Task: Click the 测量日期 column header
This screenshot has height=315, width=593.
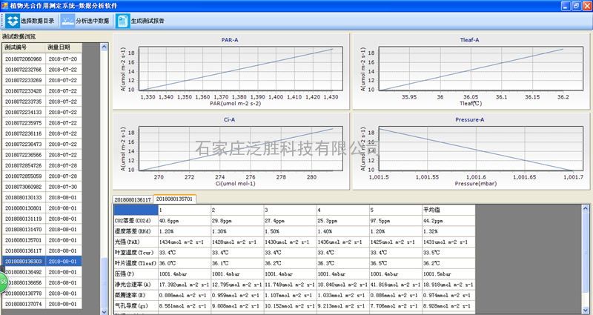Action: pyautogui.click(x=64, y=47)
